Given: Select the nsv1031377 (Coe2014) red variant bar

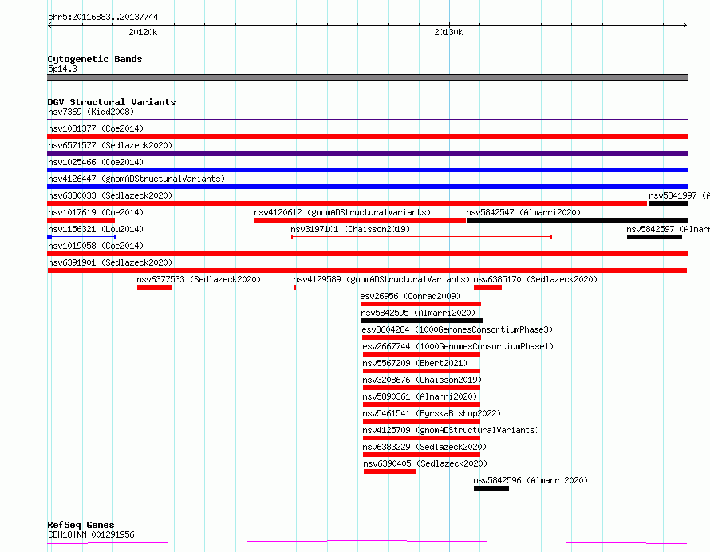Looking at the screenshot, I should pos(367,136).
